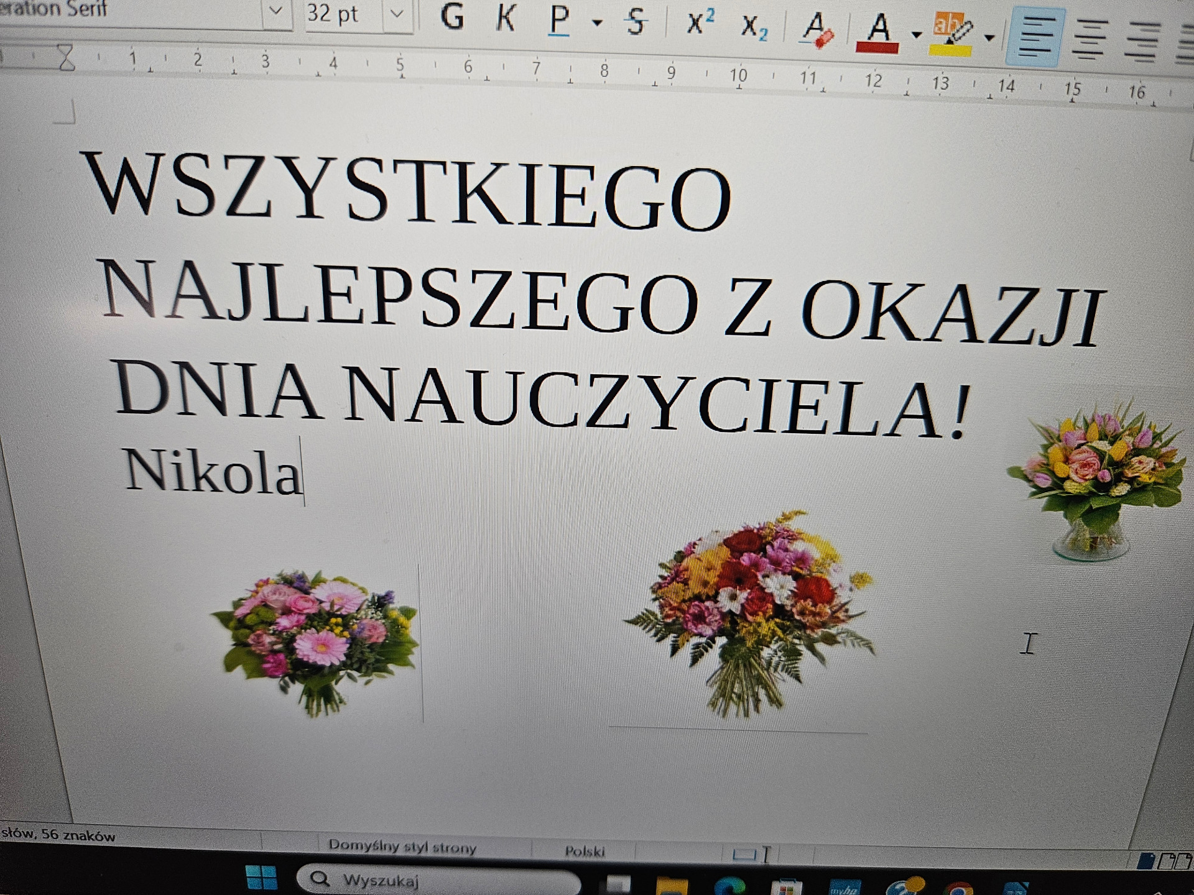Switch to multiple-page view in the status bar
Viewport: 1194px width, 895px height.
(x=1175, y=861)
